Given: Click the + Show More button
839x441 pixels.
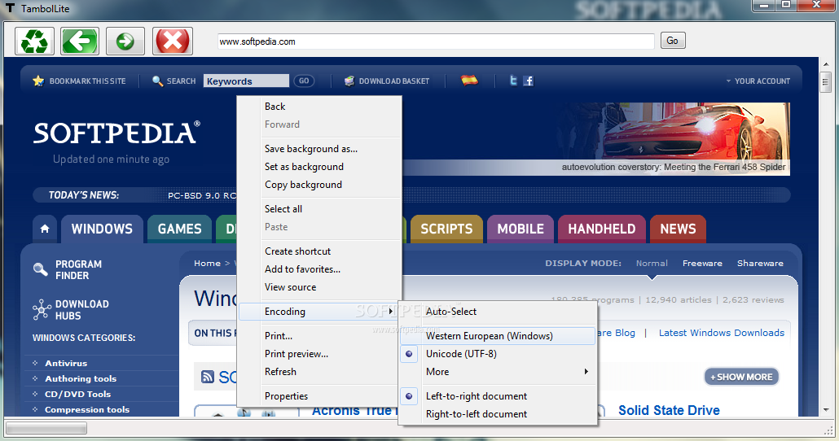Looking at the screenshot, I should tap(741, 377).
